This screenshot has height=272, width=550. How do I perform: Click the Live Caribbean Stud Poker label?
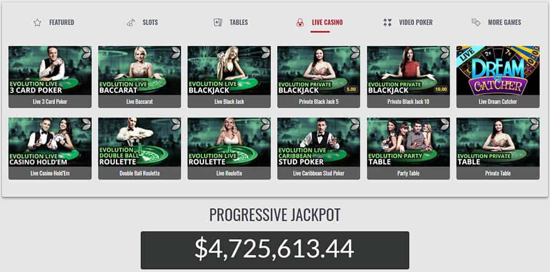318,173
